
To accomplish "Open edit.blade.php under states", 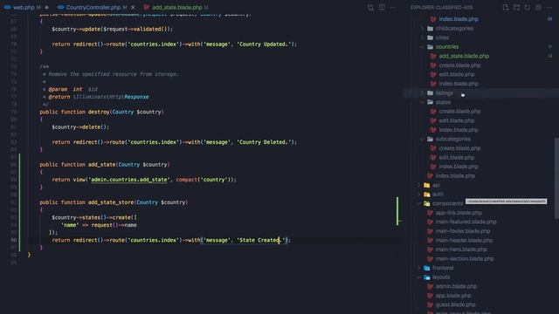I will [x=456, y=120].
